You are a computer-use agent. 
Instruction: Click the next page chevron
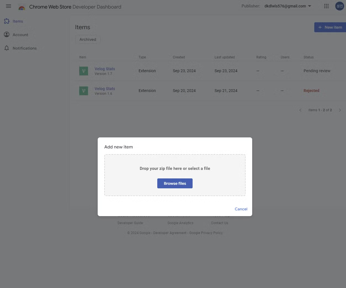[340, 110]
